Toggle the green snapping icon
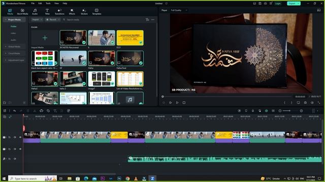Image resolution: width=325 pixels, height=182 pixels. pyautogui.click(x=266, y=111)
